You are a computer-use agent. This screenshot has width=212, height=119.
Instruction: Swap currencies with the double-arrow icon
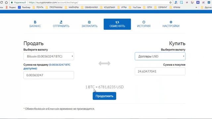(104, 63)
